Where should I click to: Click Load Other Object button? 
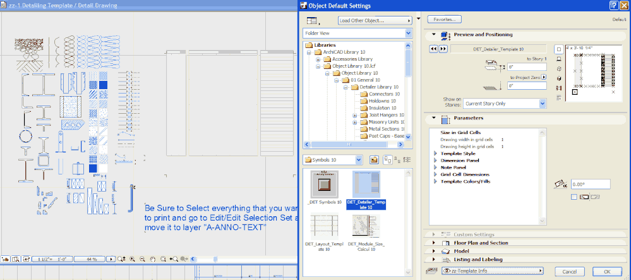pos(375,20)
